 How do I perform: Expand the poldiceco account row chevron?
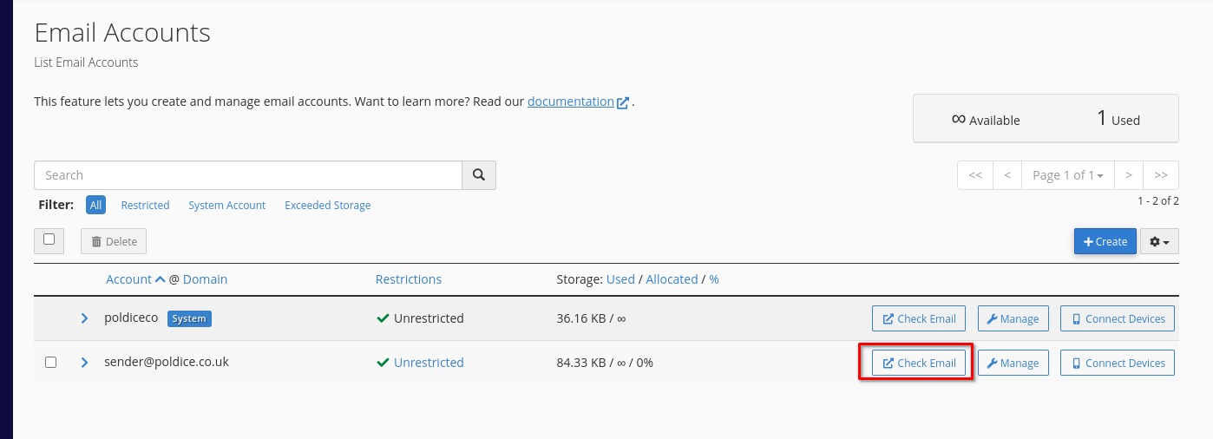84,318
